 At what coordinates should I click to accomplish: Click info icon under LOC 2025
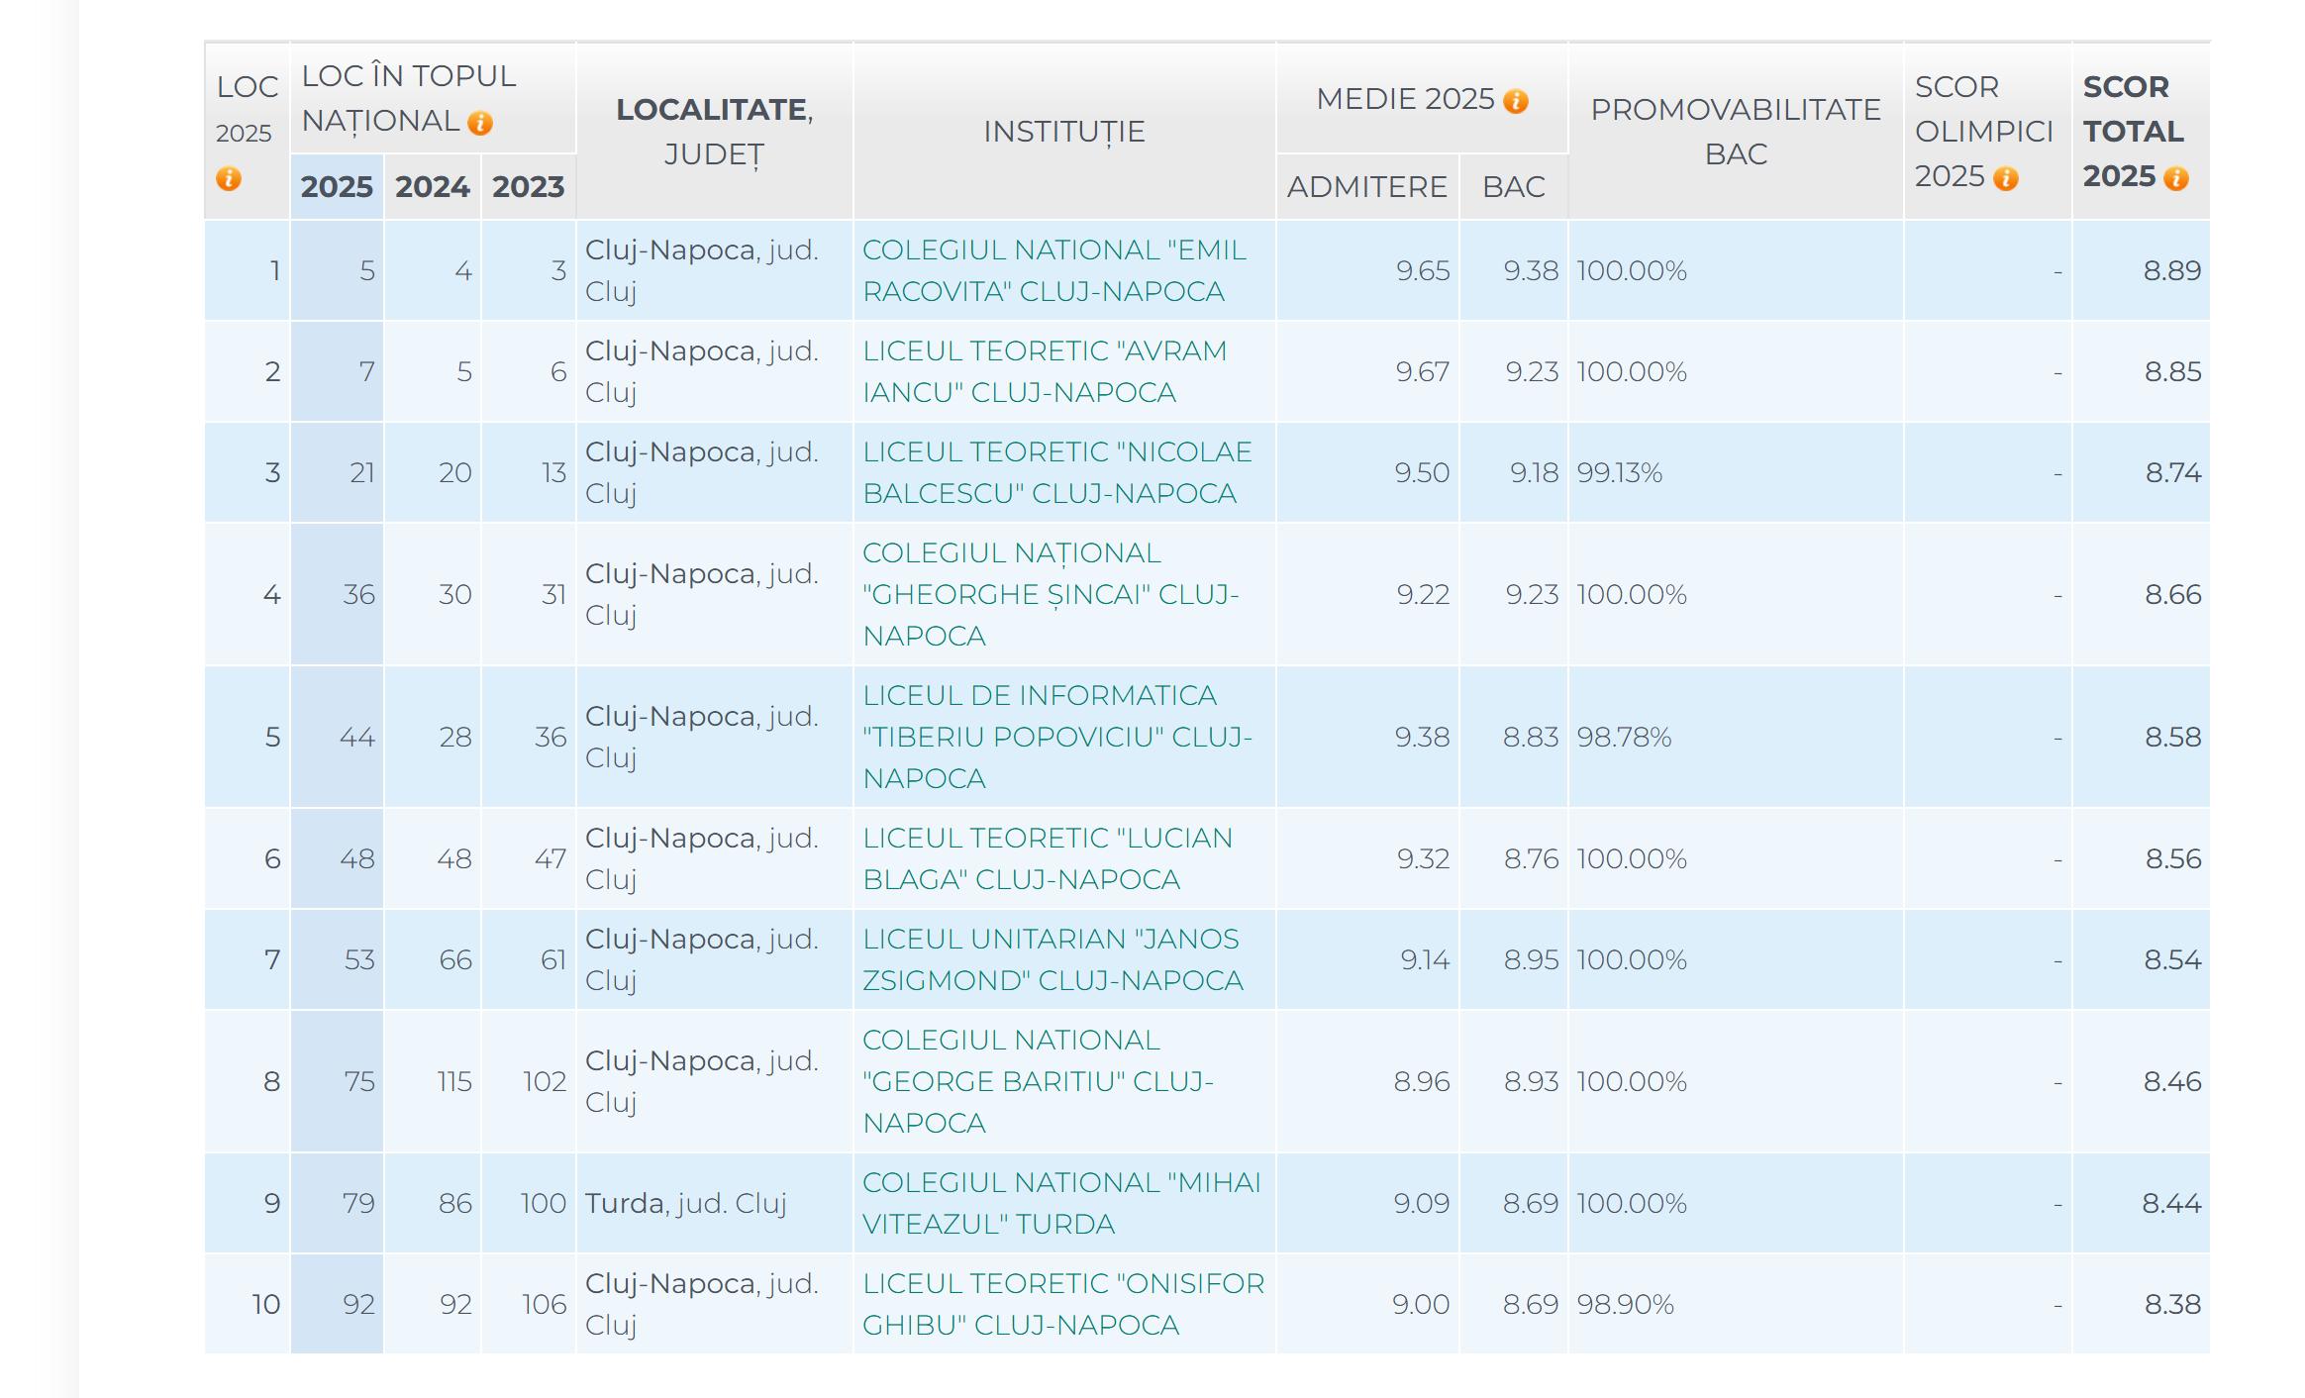pos(229,179)
